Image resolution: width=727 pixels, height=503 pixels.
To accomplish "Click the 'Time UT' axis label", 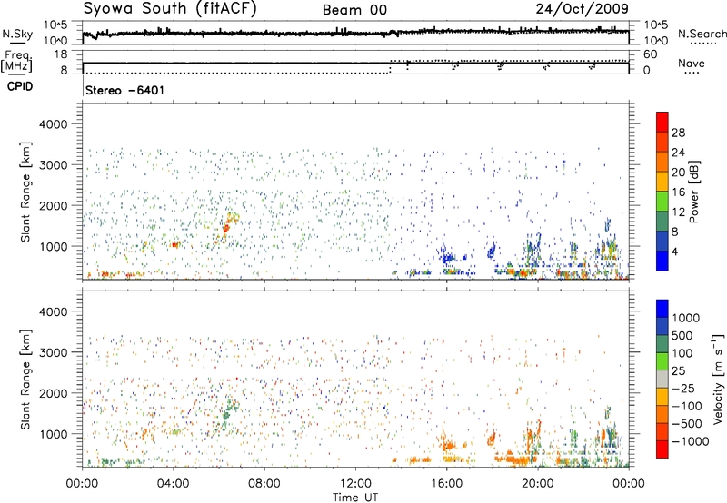I will [355, 498].
